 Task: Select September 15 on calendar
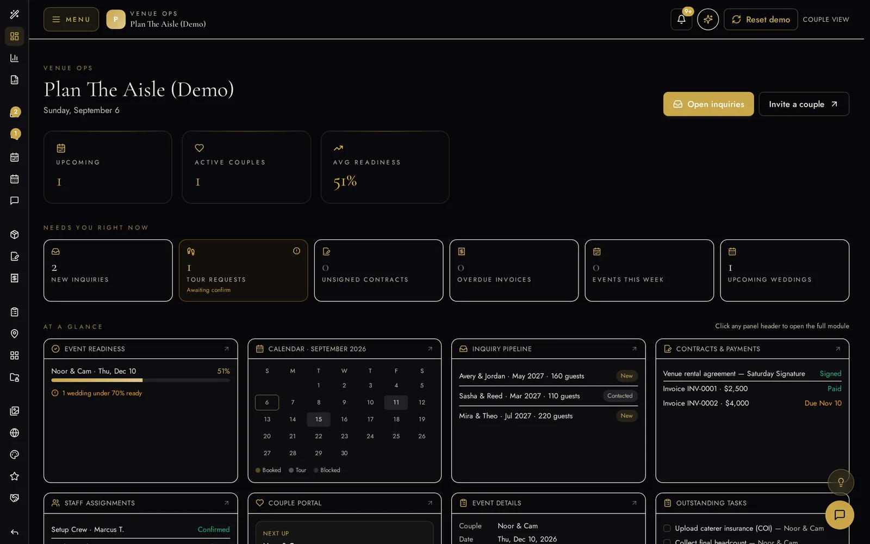[319, 419]
